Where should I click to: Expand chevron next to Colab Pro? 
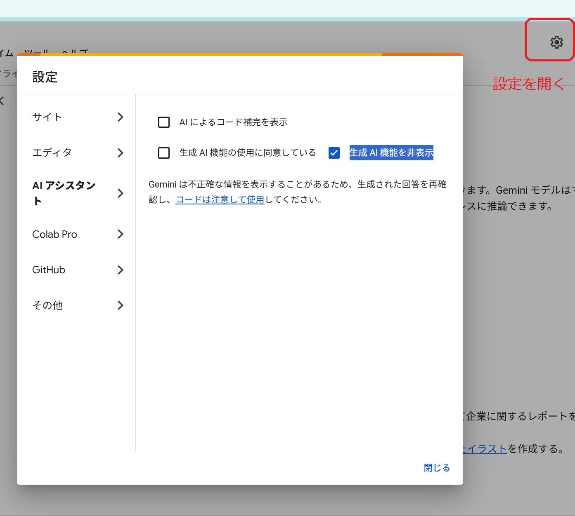point(120,234)
